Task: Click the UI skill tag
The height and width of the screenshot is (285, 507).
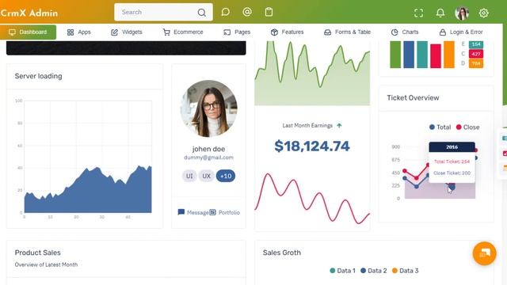Action: pos(189,176)
